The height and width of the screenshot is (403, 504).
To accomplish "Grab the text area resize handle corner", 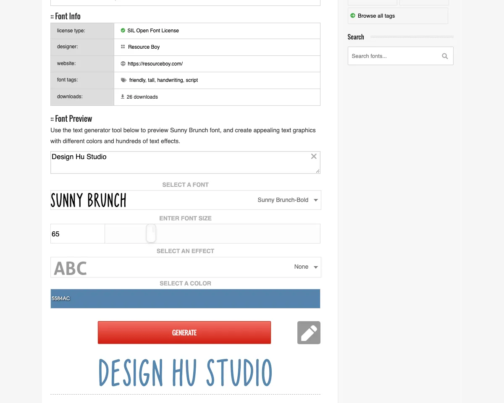I will click(318, 171).
